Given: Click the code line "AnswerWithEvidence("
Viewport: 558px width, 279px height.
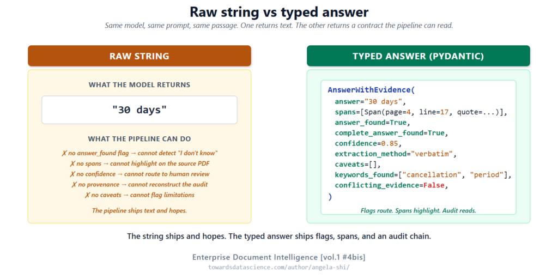Looking at the screenshot, I should pyautogui.click(x=372, y=90).
